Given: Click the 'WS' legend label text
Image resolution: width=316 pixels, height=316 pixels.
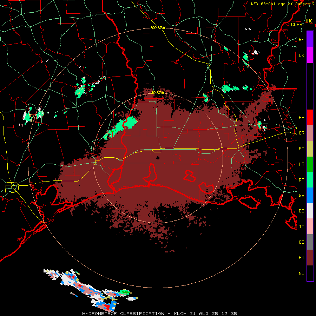Looking at the screenshot, I should [x=302, y=195].
